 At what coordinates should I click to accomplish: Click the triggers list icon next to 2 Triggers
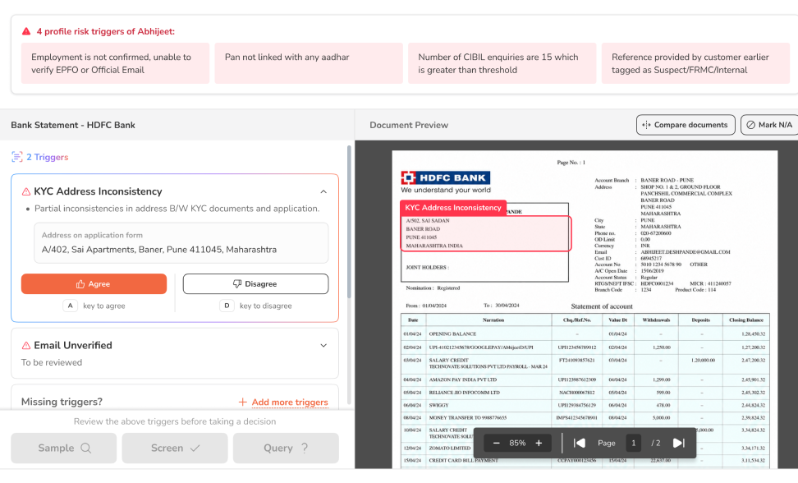click(x=16, y=157)
